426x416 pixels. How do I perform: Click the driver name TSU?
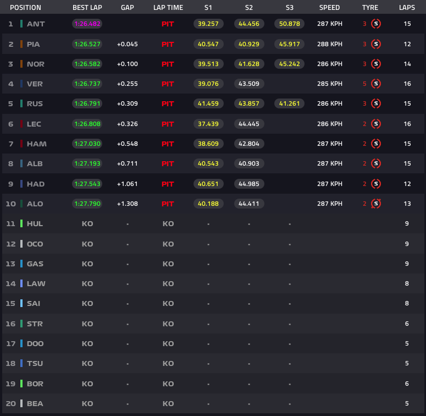(x=35, y=364)
